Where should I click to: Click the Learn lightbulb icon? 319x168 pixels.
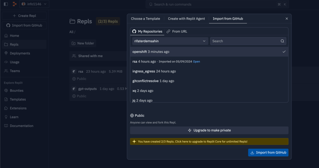click(6, 117)
